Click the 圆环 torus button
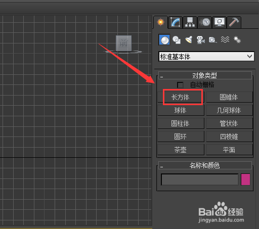Image resolution: width=259 pixels, height=229 pixels. [181, 136]
